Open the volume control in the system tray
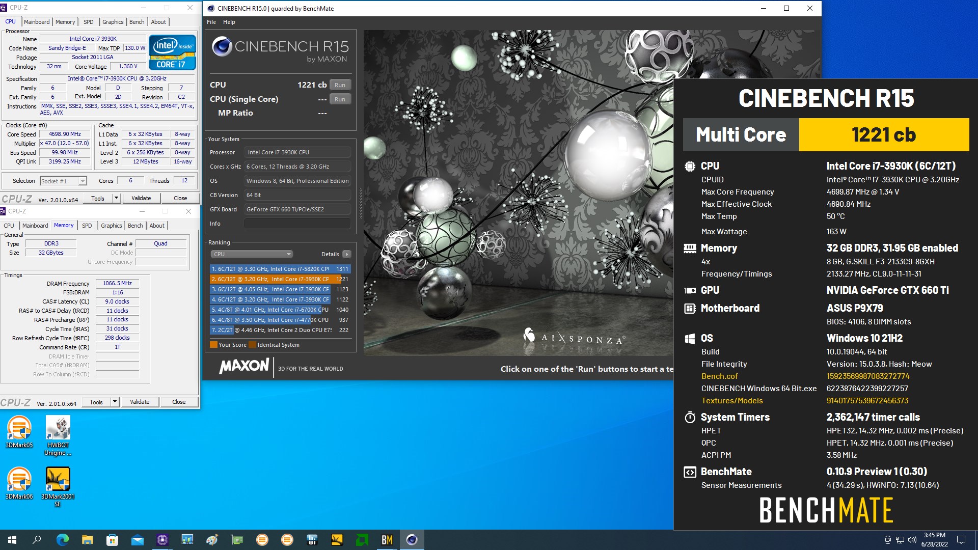The width and height of the screenshot is (978, 550). 912,540
